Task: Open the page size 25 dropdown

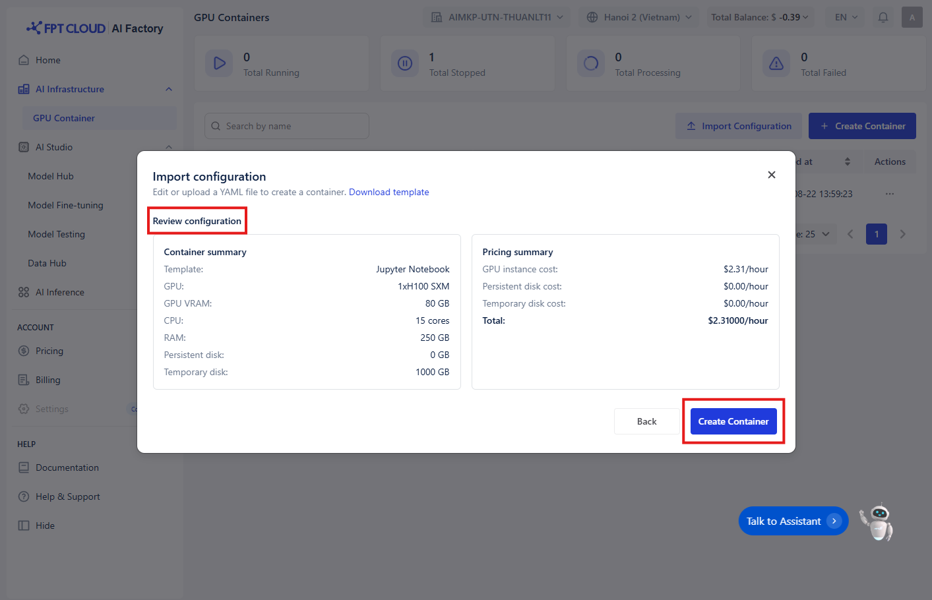Action: point(817,234)
